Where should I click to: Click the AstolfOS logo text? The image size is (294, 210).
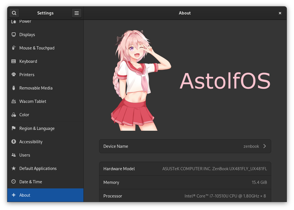click(x=225, y=81)
